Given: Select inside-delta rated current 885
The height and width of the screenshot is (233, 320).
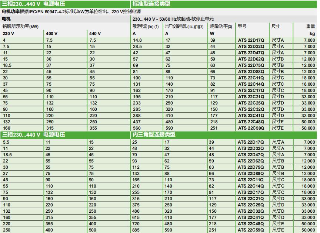Looking at the screenshot, I should tap(136, 230).
